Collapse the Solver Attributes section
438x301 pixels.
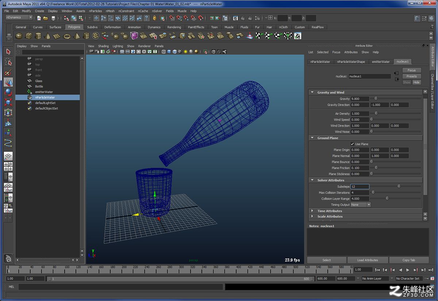312,180
